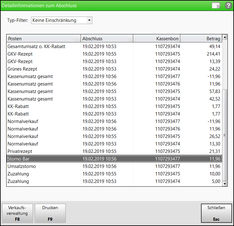Close the dialog via Schließen button
234x226 pixels.
[x=216, y=213]
